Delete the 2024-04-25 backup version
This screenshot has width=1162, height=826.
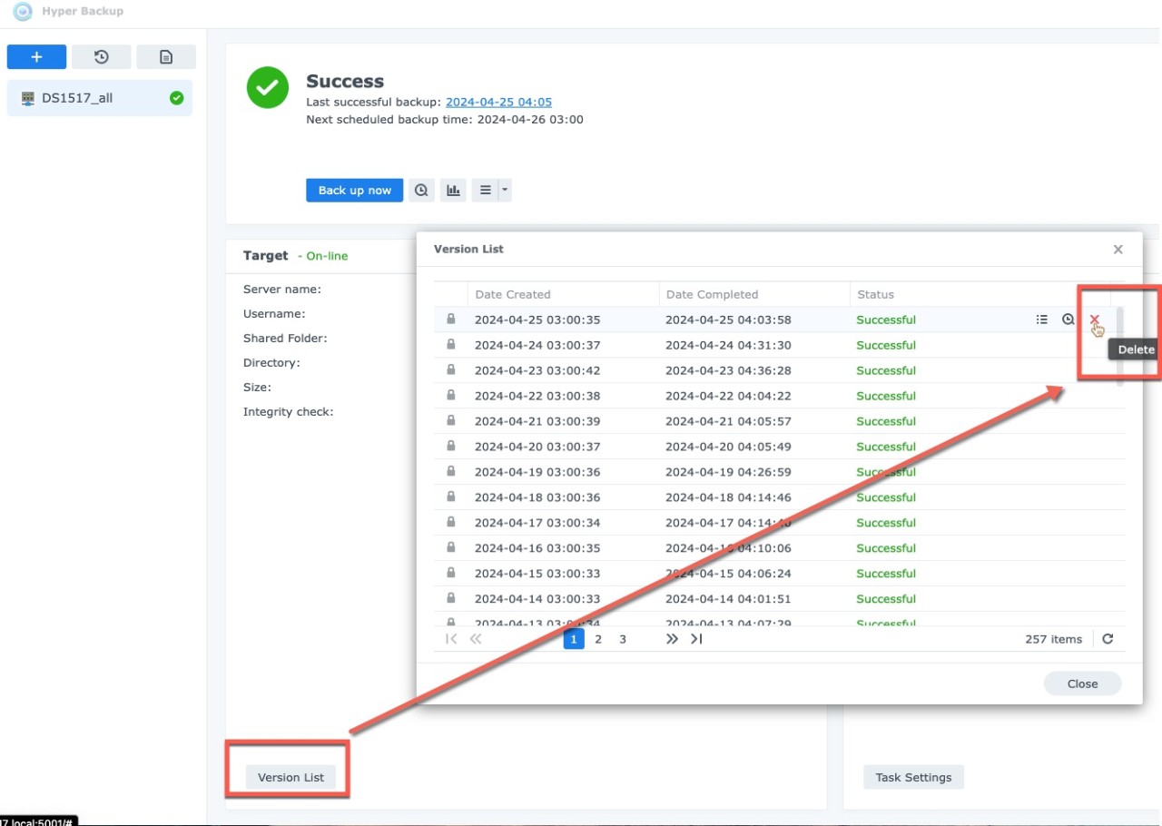1094,320
